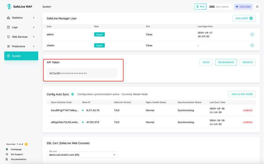Click the logout icon in top bar
This screenshot has height=164, width=264.
[257, 7]
